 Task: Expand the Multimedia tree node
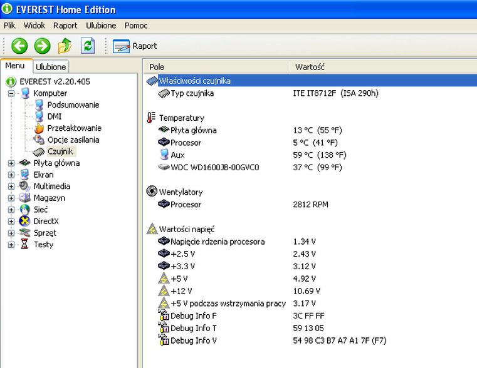coord(11,187)
